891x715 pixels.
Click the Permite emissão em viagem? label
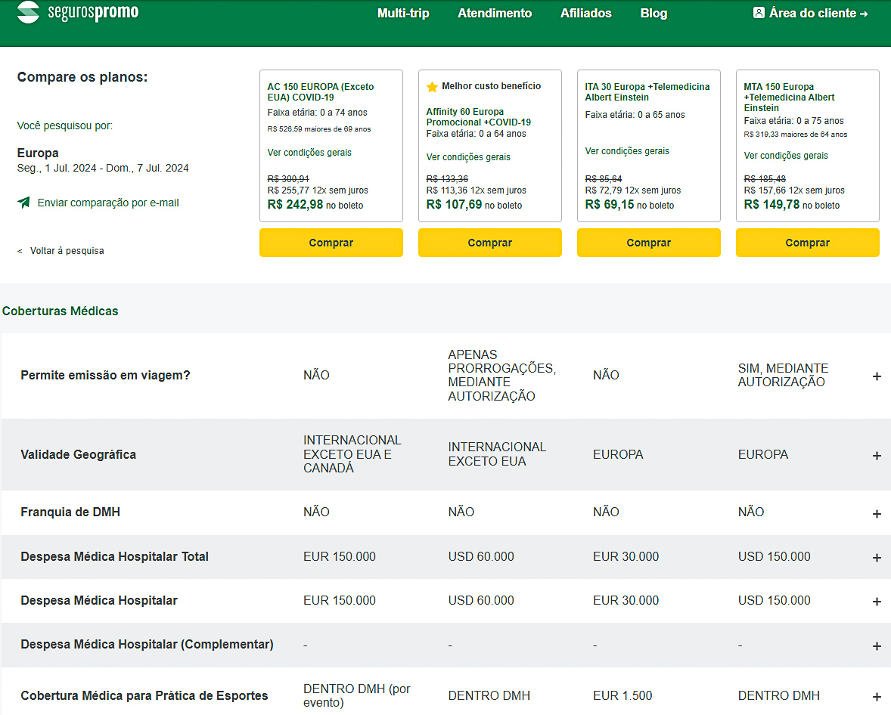(x=105, y=376)
